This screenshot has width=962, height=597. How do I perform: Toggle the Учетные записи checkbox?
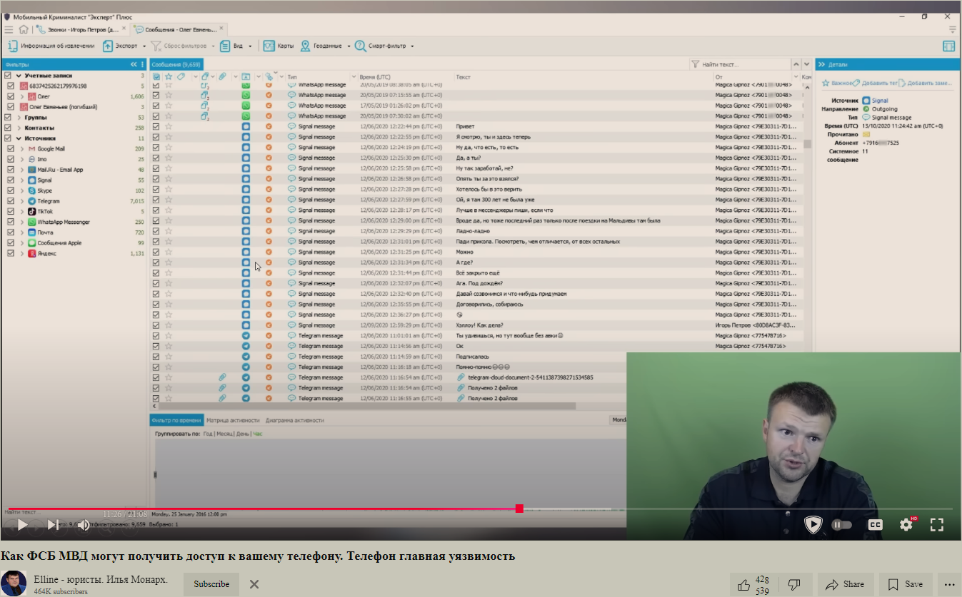click(8, 76)
